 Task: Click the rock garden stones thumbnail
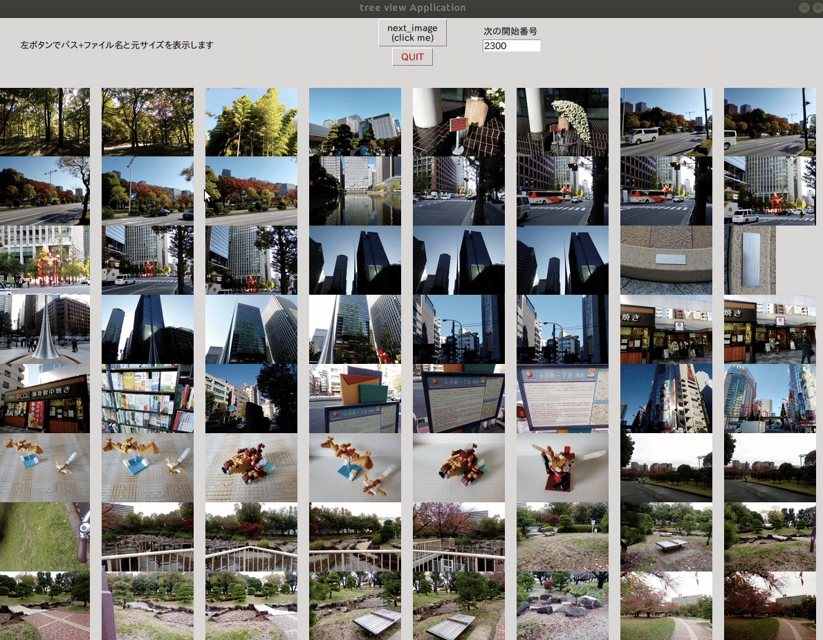tap(562, 606)
